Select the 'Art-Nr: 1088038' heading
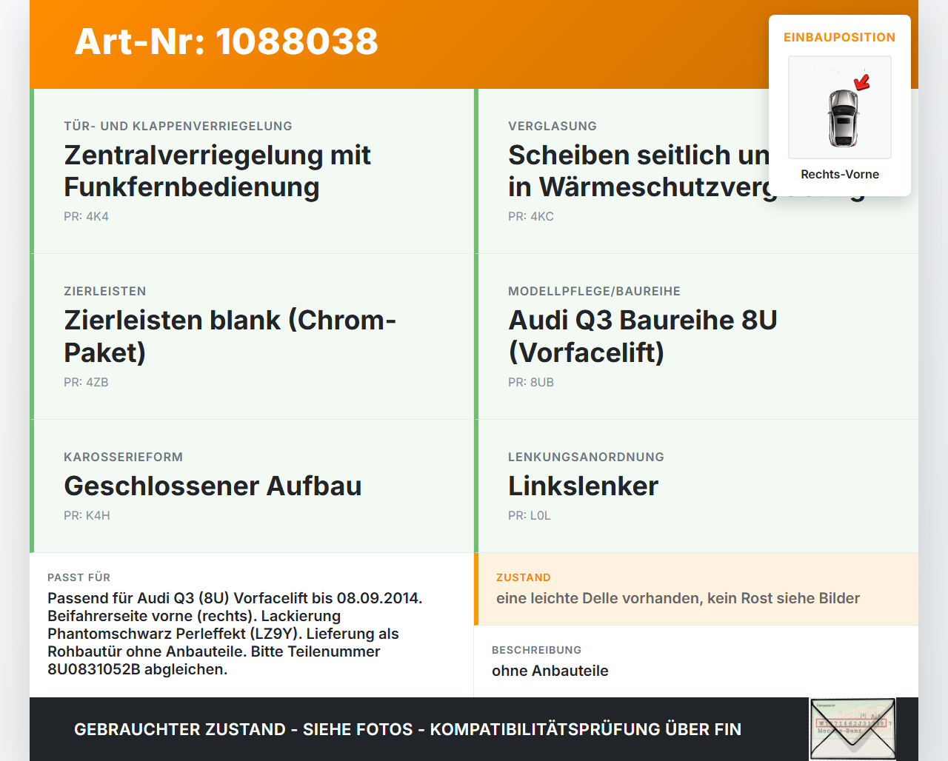 (x=226, y=41)
